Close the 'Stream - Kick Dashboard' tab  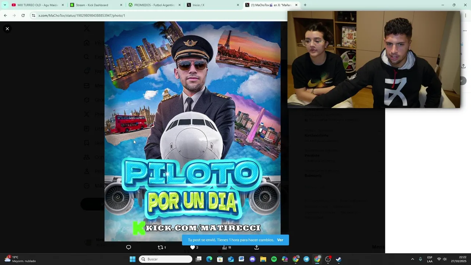[x=121, y=5]
